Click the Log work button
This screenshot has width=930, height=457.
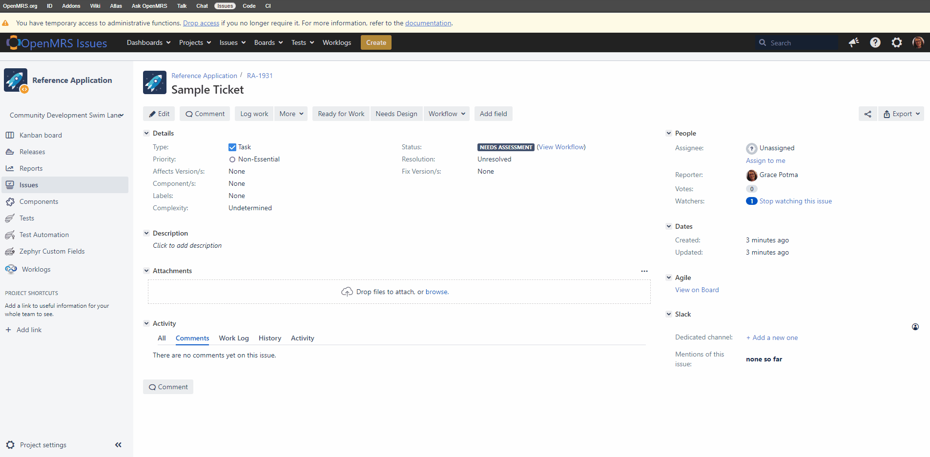click(x=254, y=114)
